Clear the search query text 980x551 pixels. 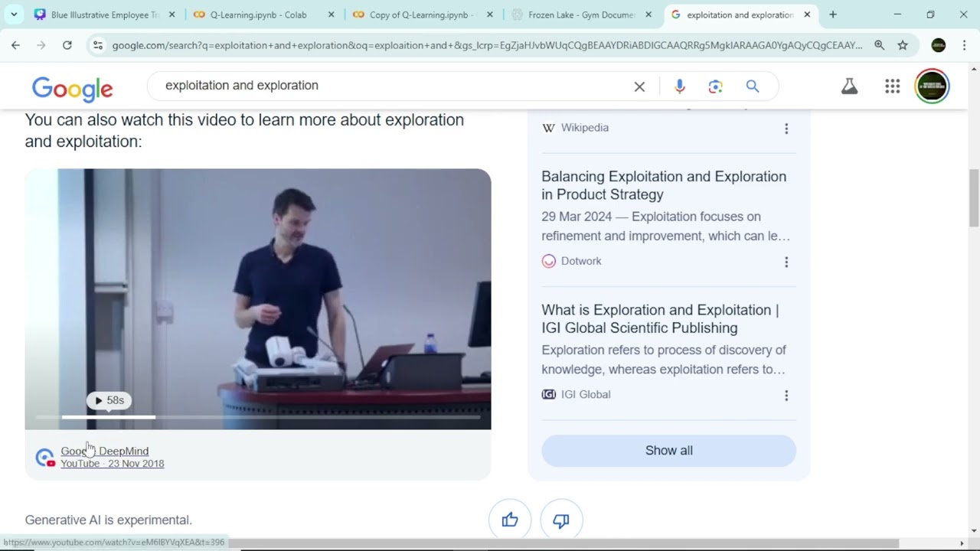click(639, 86)
